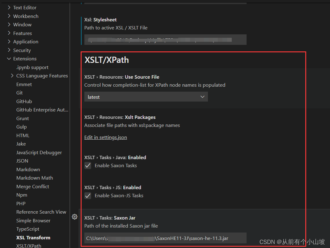The height and width of the screenshot is (248, 330).
Task: Expand CSS Language Features settings
Action: 42,76
